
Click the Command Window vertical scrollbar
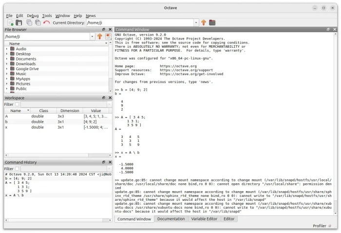click(x=336, y=124)
